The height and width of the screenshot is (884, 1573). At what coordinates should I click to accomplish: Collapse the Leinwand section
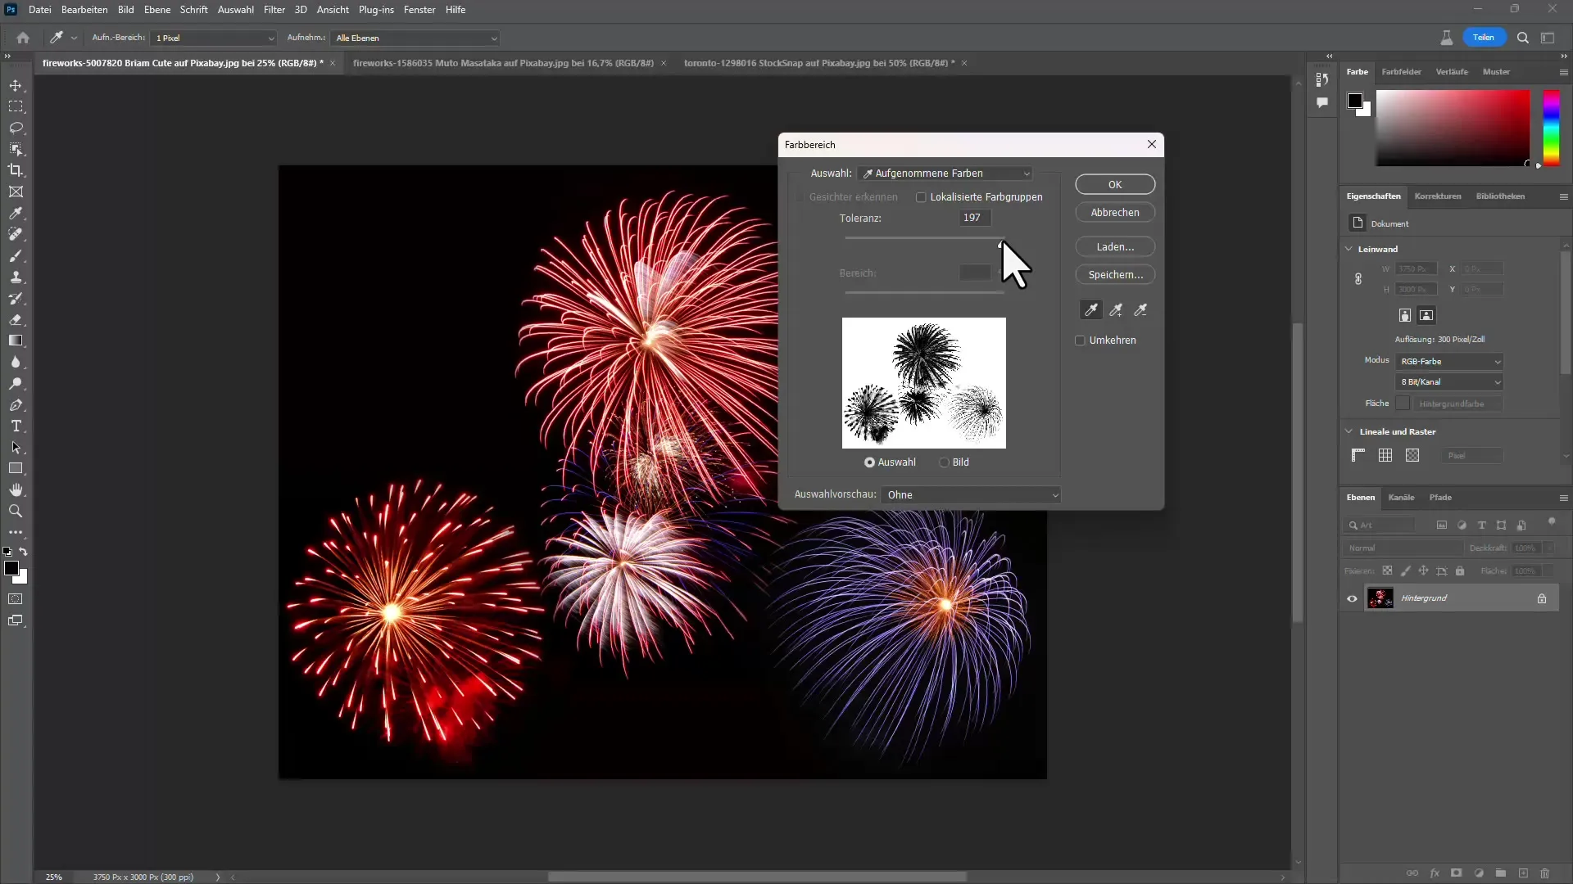(x=1349, y=249)
